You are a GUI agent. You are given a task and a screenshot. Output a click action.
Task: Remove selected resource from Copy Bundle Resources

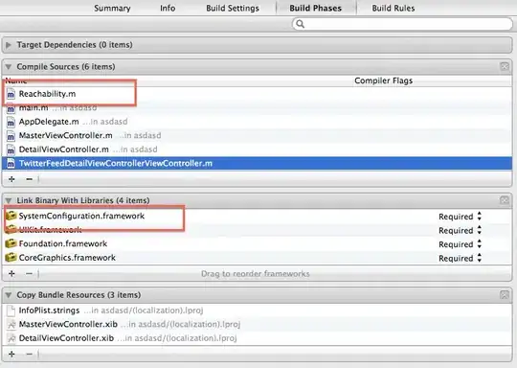click(x=30, y=355)
